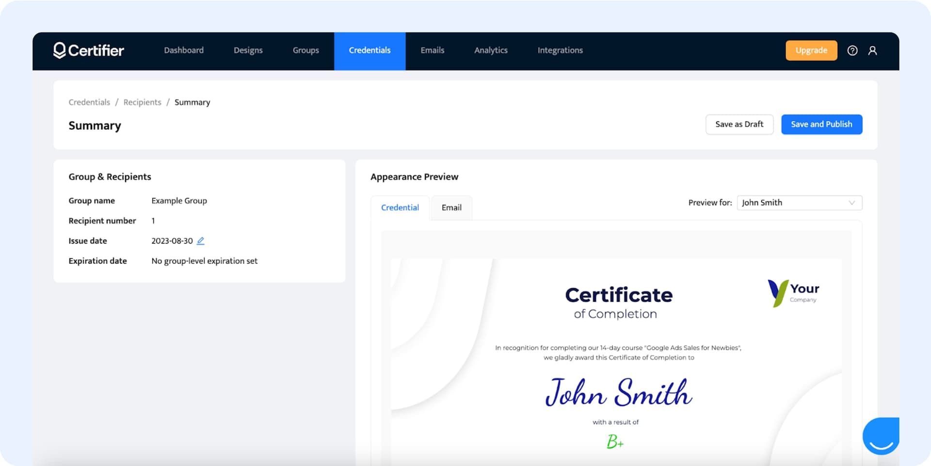Open the Dashboard menu item
The image size is (931, 466).
click(x=184, y=50)
